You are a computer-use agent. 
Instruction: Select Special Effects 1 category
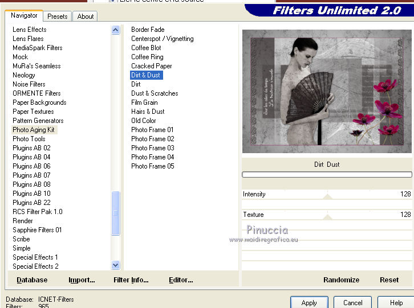(35, 257)
